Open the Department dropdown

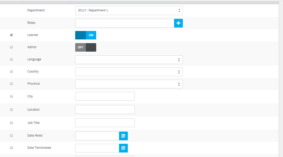coord(129,10)
